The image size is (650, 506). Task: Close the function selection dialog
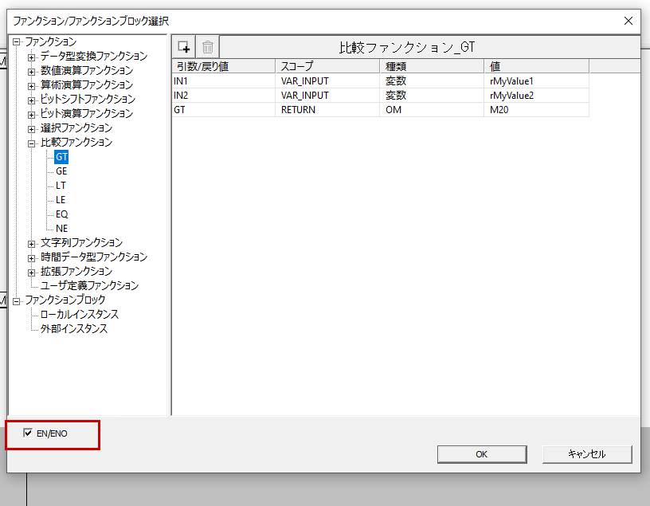pos(628,21)
